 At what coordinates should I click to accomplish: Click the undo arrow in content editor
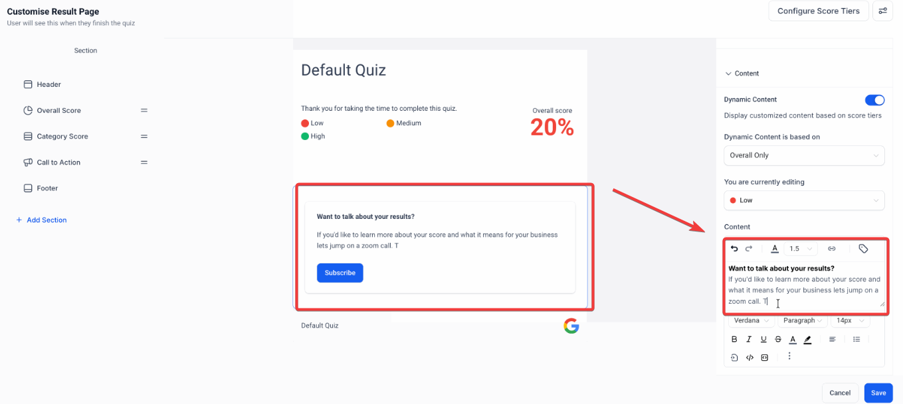(x=734, y=249)
